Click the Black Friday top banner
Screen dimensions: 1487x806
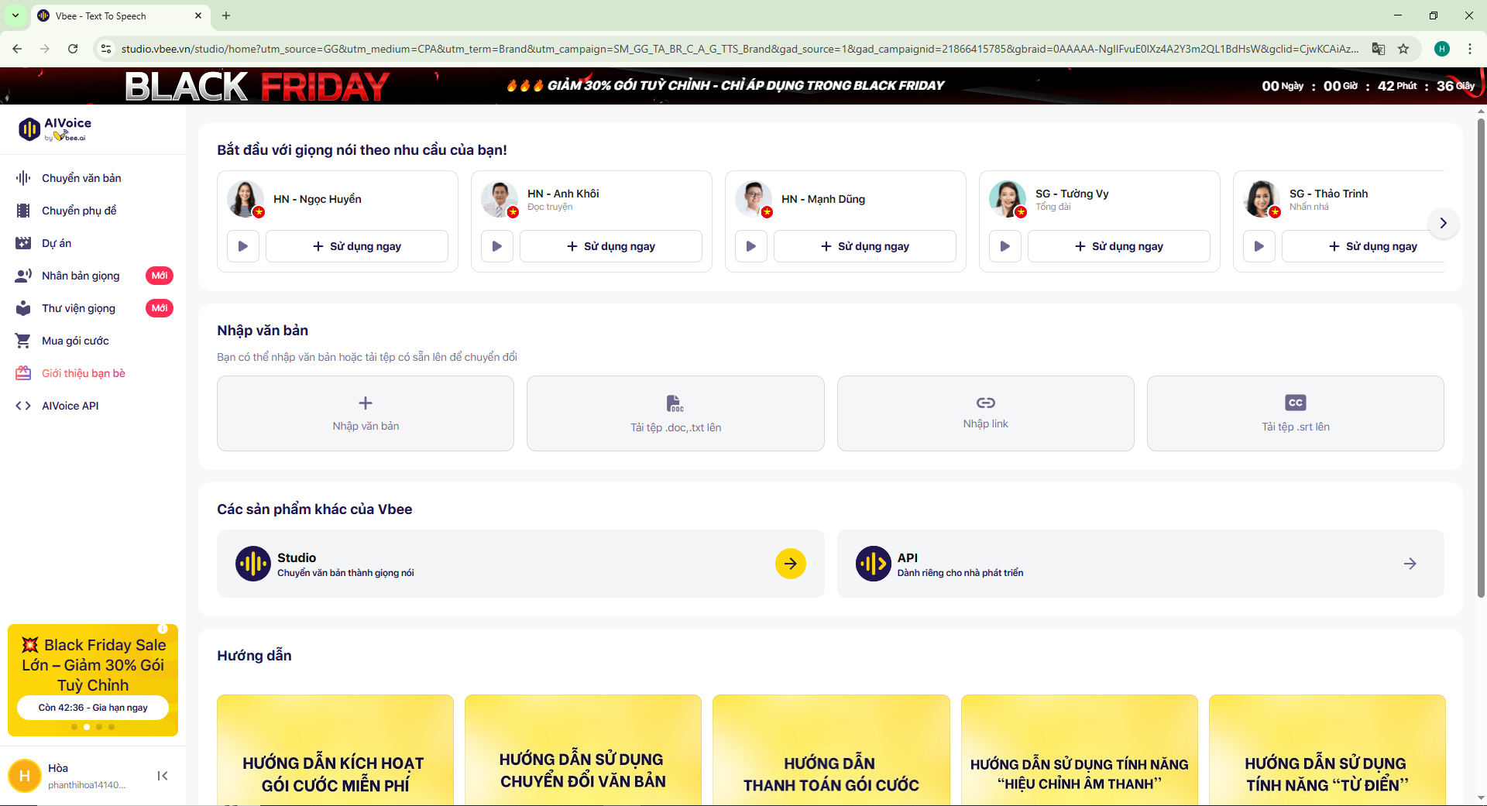pyautogui.click(x=743, y=86)
